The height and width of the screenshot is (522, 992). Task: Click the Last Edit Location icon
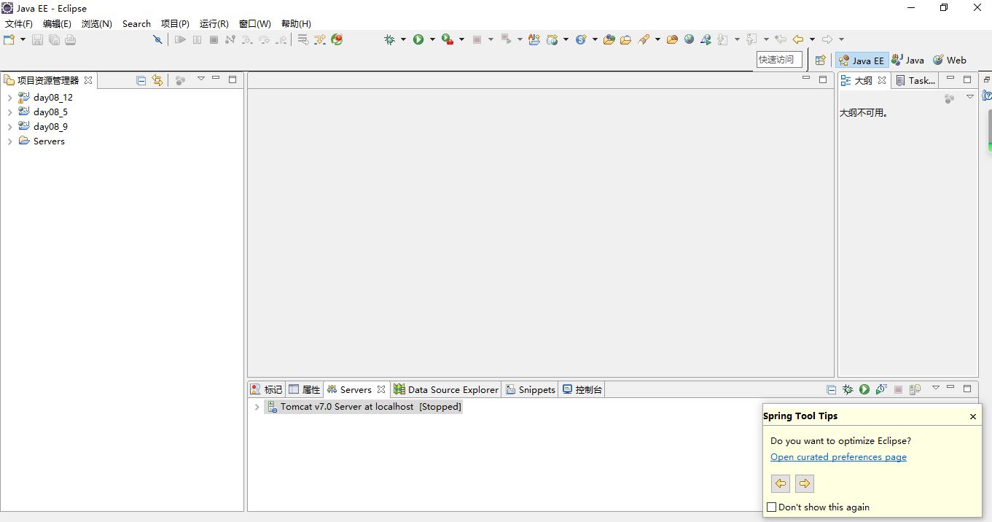tap(781, 39)
